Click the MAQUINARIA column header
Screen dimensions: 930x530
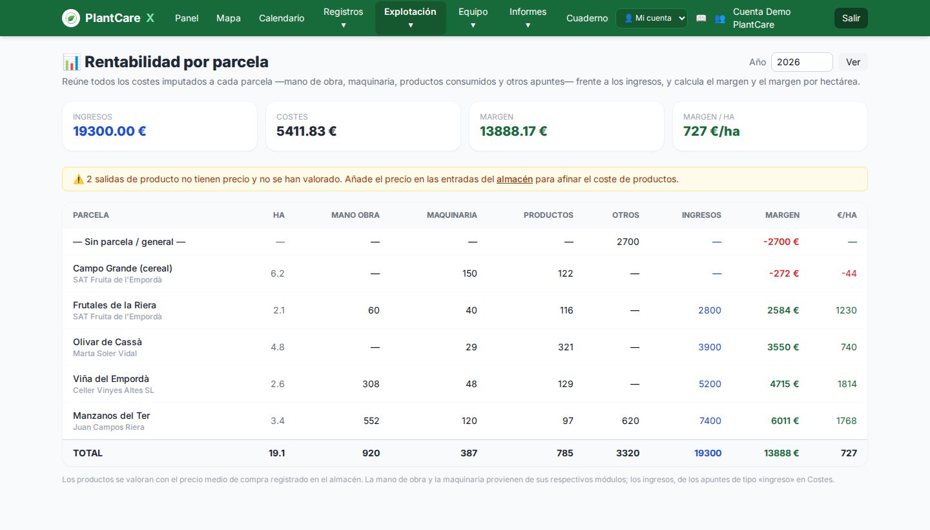[x=452, y=215]
